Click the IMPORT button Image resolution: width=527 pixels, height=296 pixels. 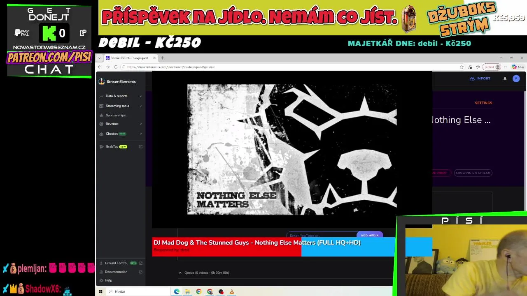(480, 79)
